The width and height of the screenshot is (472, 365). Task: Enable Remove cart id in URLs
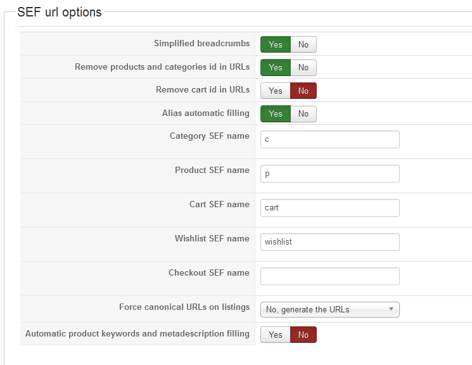pyautogui.click(x=275, y=91)
